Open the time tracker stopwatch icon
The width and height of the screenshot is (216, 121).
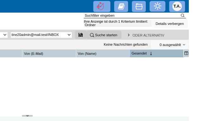[x=102, y=6]
